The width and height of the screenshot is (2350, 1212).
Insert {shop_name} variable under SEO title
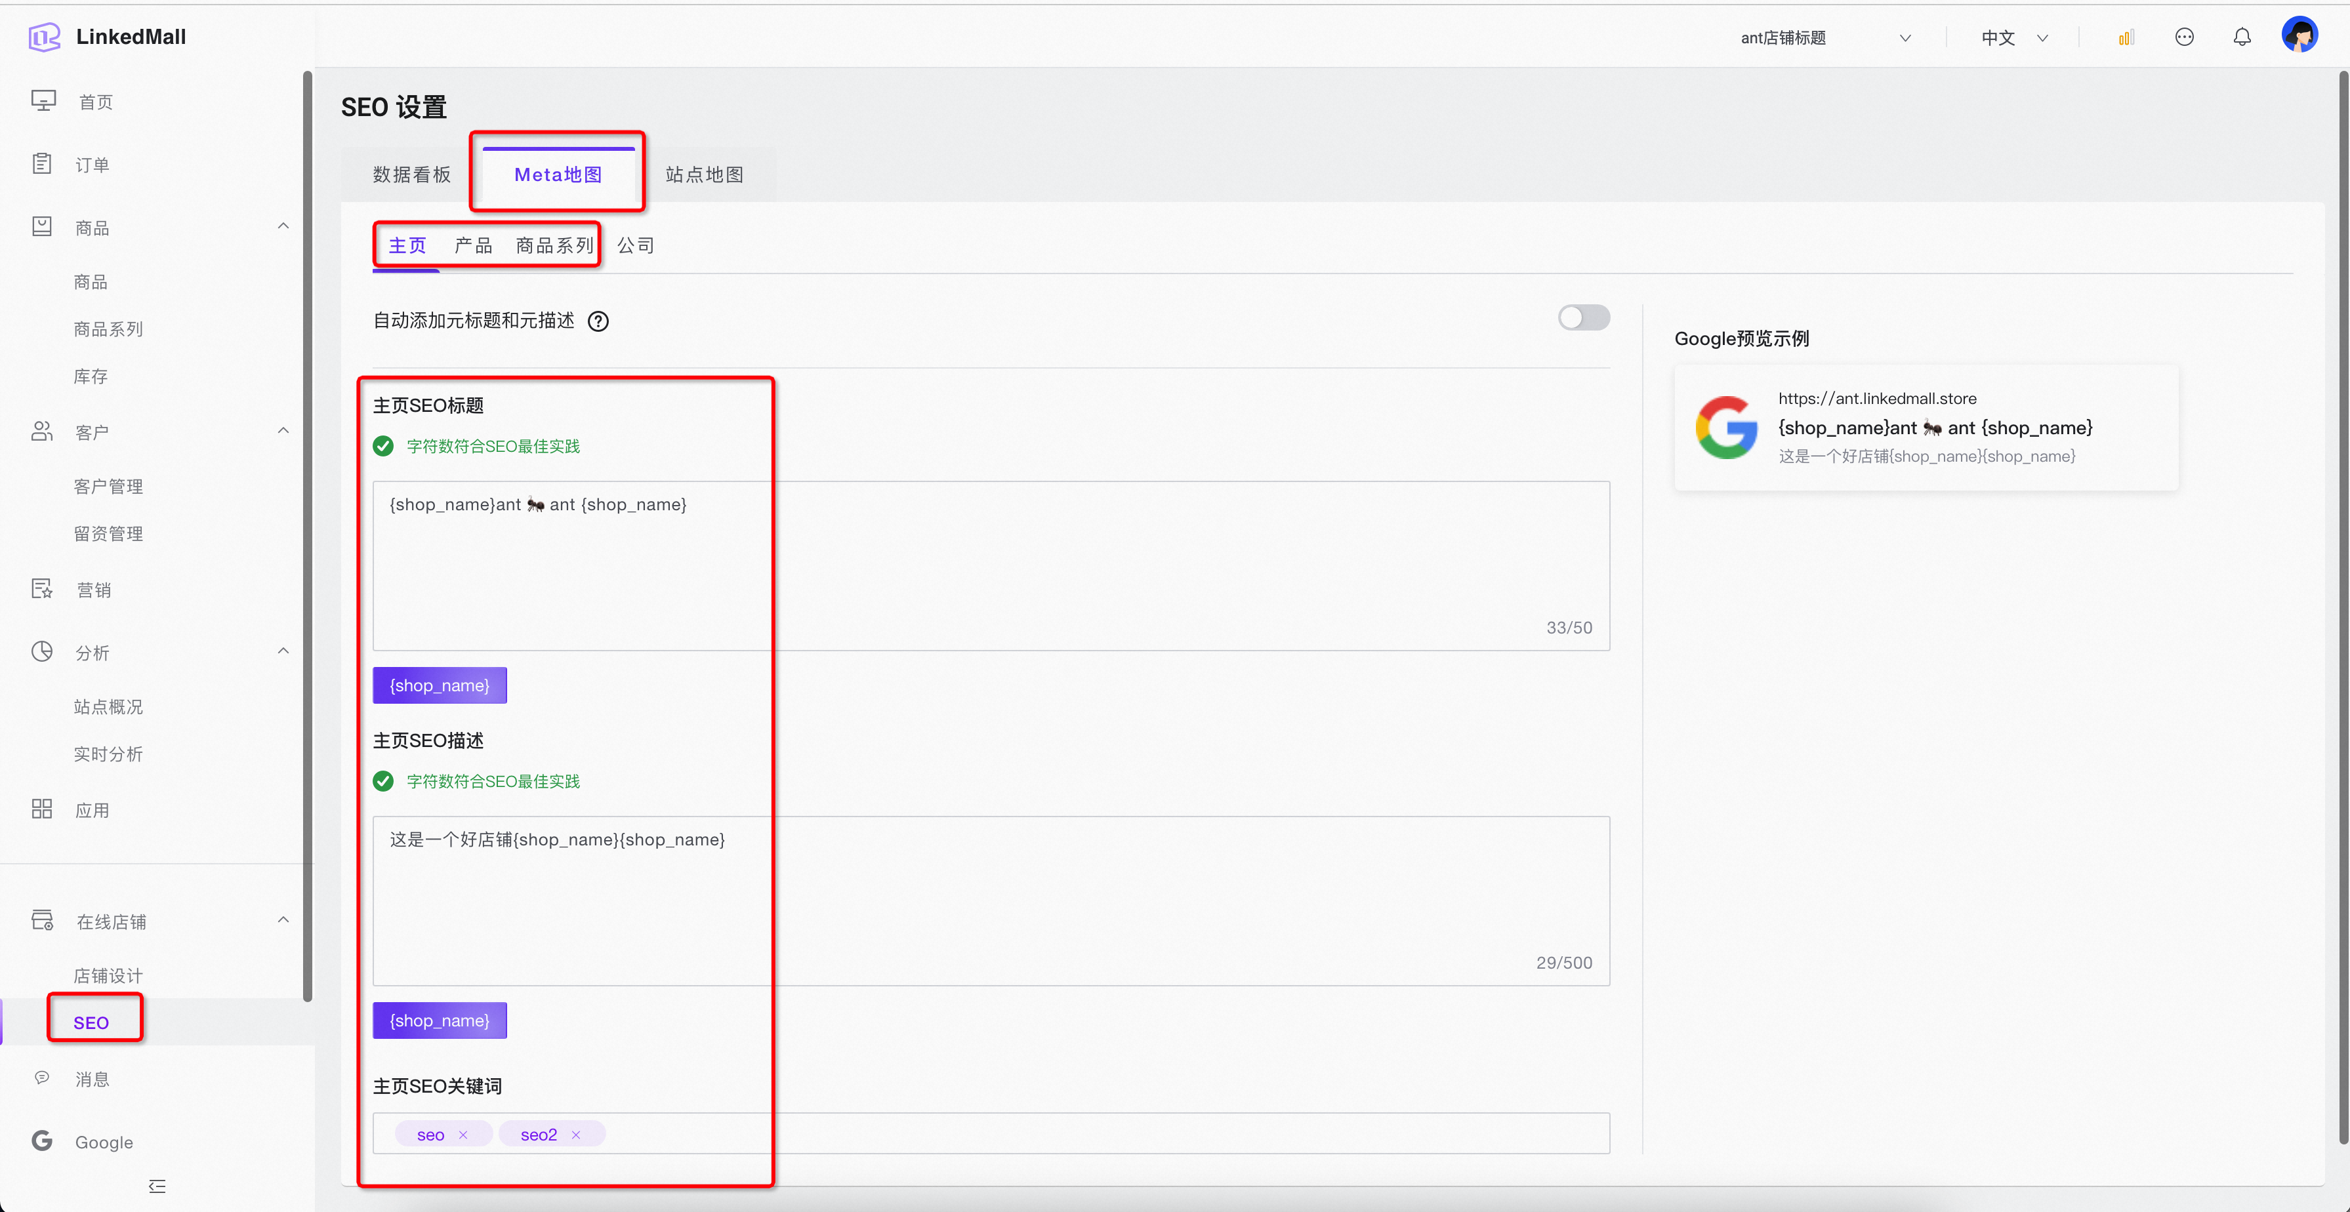click(x=440, y=685)
